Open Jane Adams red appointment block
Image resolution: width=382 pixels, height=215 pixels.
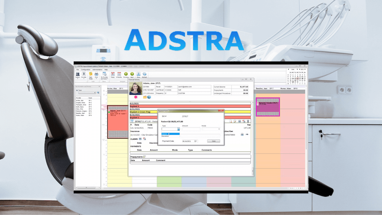click(x=118, y=122)
